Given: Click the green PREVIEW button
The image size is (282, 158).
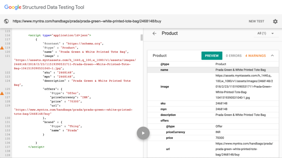Looking at the screenshot, I should click(212, 56).
